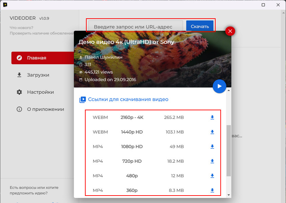Click the video playlist icon near Ссылки для скачивания
The width and height of the screenshot is (286, 203).
pos(83,99)
